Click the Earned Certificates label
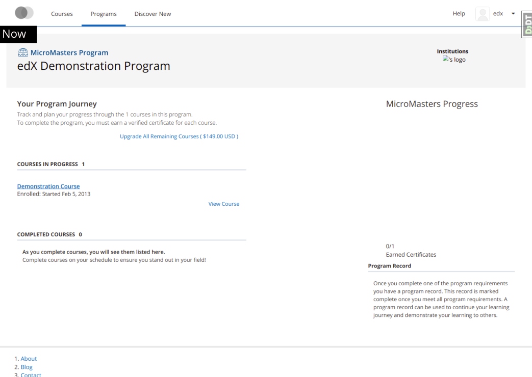This screenshot has height=377, width=532. [411, 255]
